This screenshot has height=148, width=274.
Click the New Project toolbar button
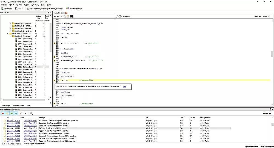(x=7, y=8)
